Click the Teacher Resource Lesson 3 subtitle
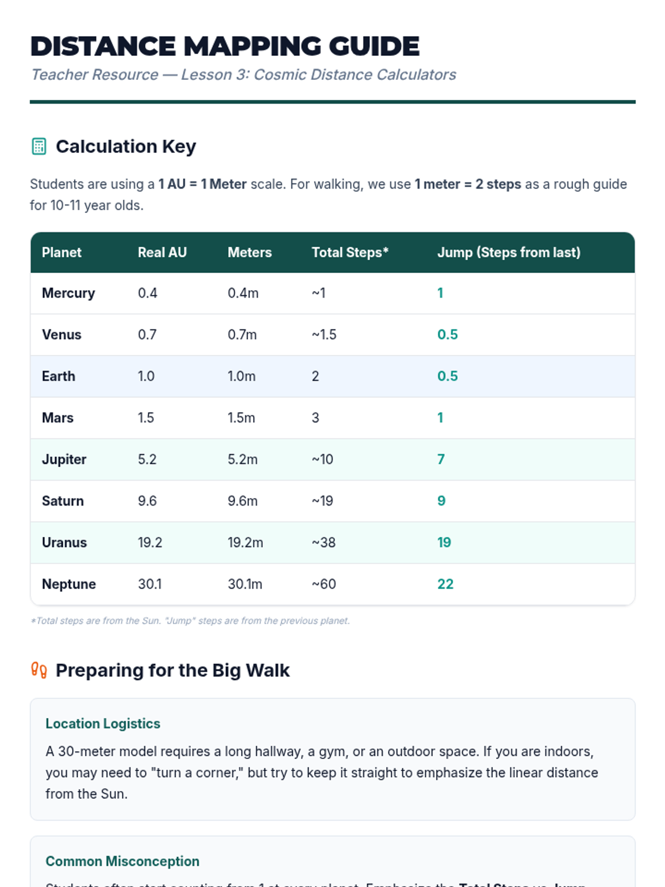Image resolution: width=665 pixels, height=887 pixels. click(x=243, y=75)
